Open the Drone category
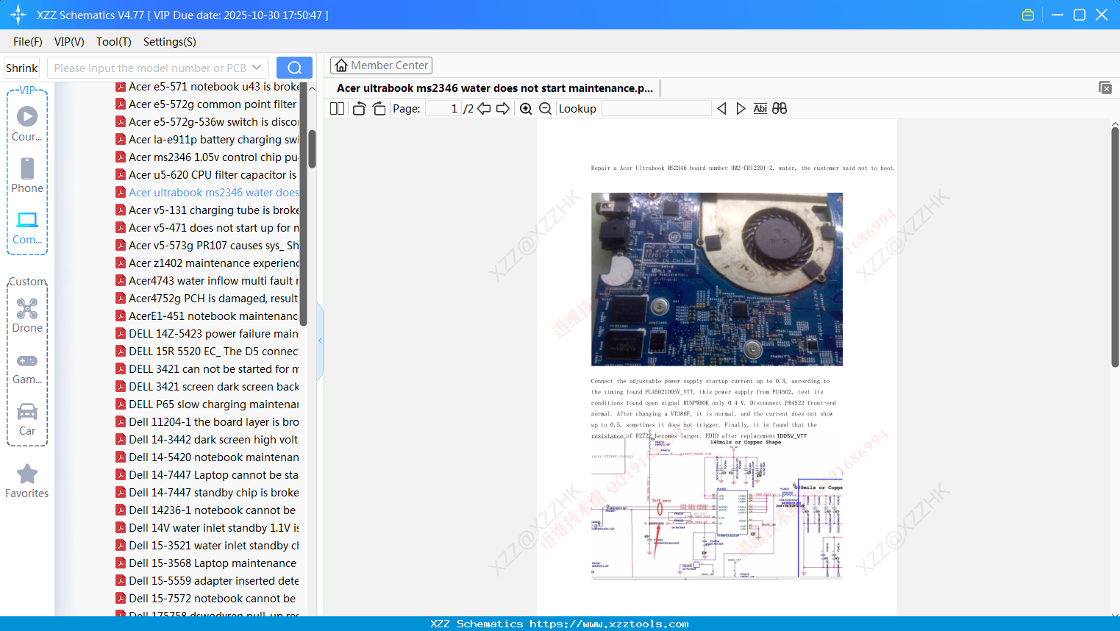The image size is (1120, 631). 27,315
